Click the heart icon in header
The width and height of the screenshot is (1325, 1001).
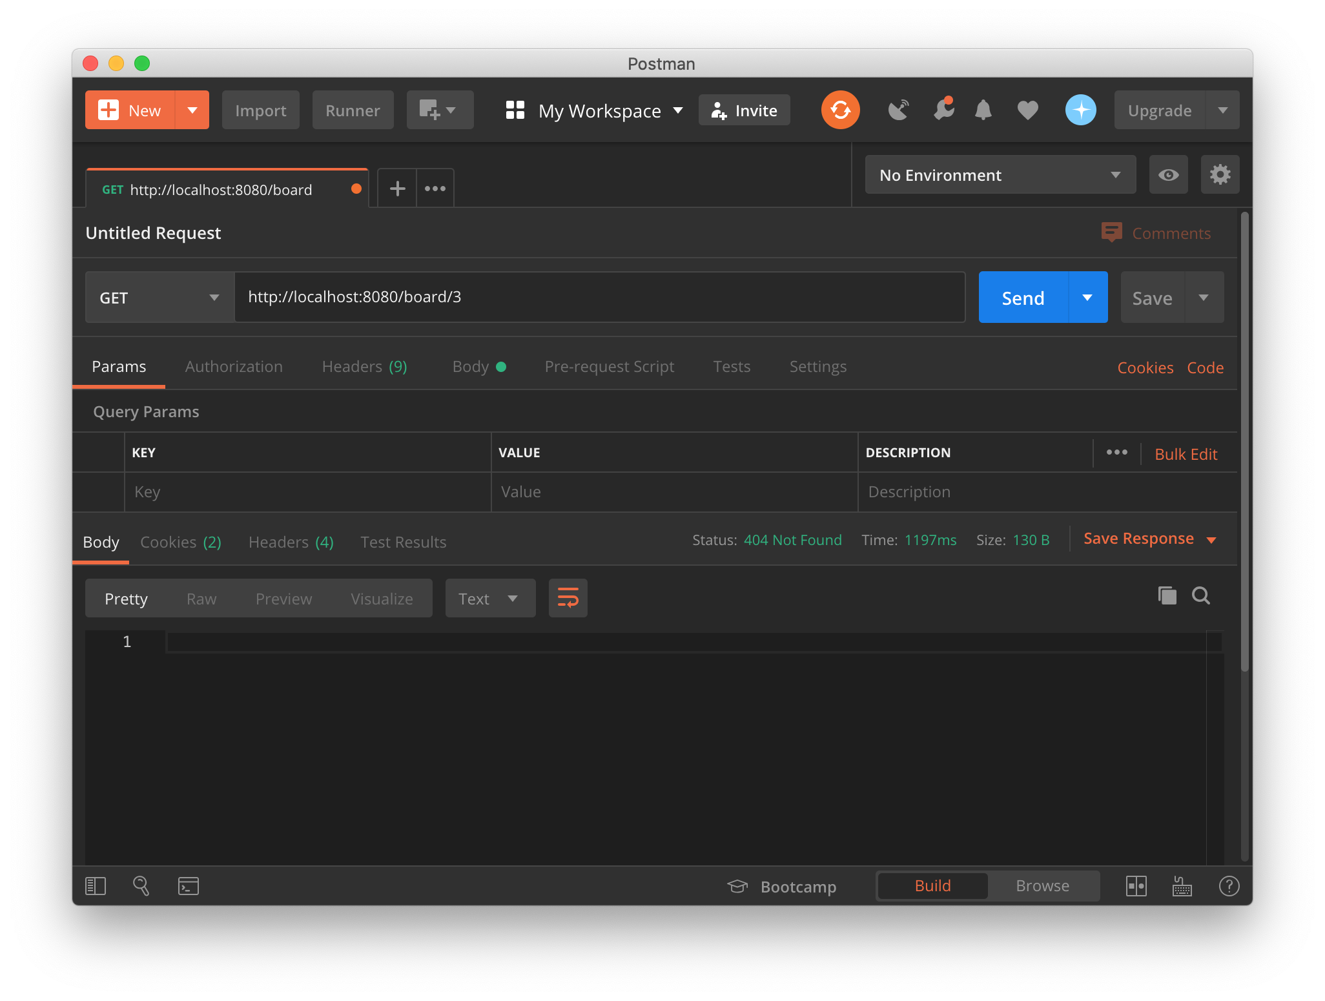(1027, 110)
